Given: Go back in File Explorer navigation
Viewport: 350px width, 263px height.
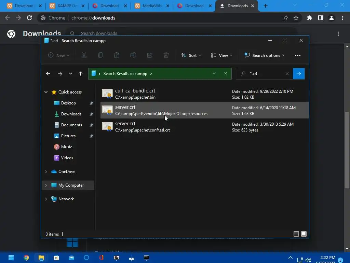Looking at the screenshot, I should 48,74.
